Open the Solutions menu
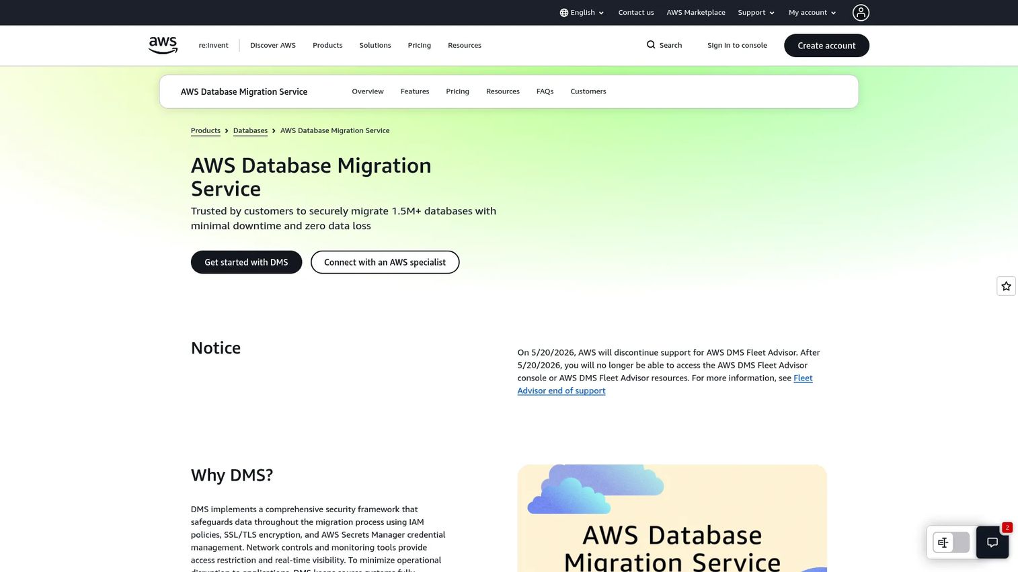 point(375,45)
